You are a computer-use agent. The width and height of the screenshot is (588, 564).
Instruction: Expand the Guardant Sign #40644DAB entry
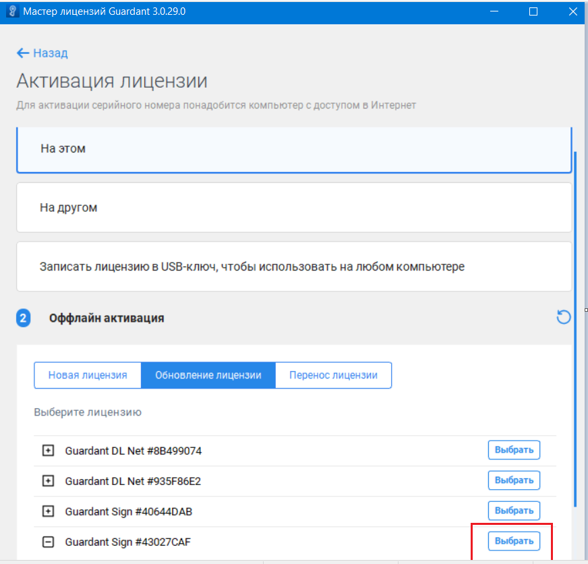point(48,511)
